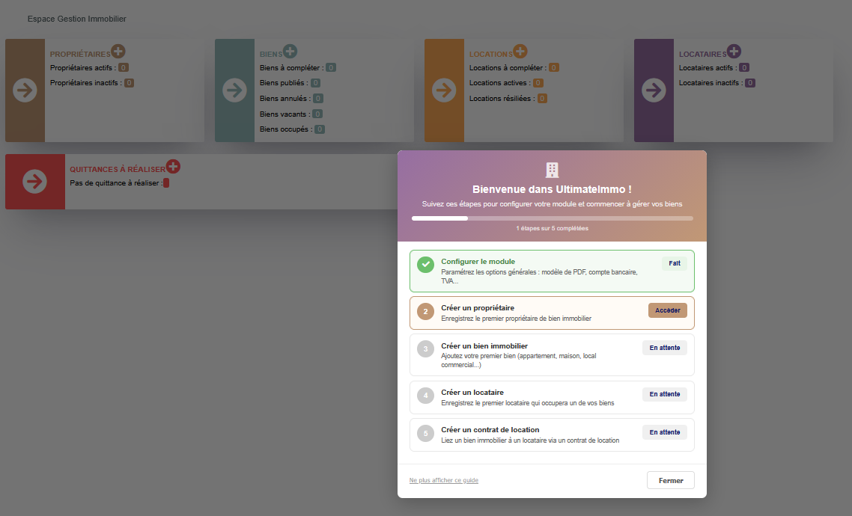Click the green checkmark on step one
This screenshot has width=852, height=516.
[x=425, y=265]
